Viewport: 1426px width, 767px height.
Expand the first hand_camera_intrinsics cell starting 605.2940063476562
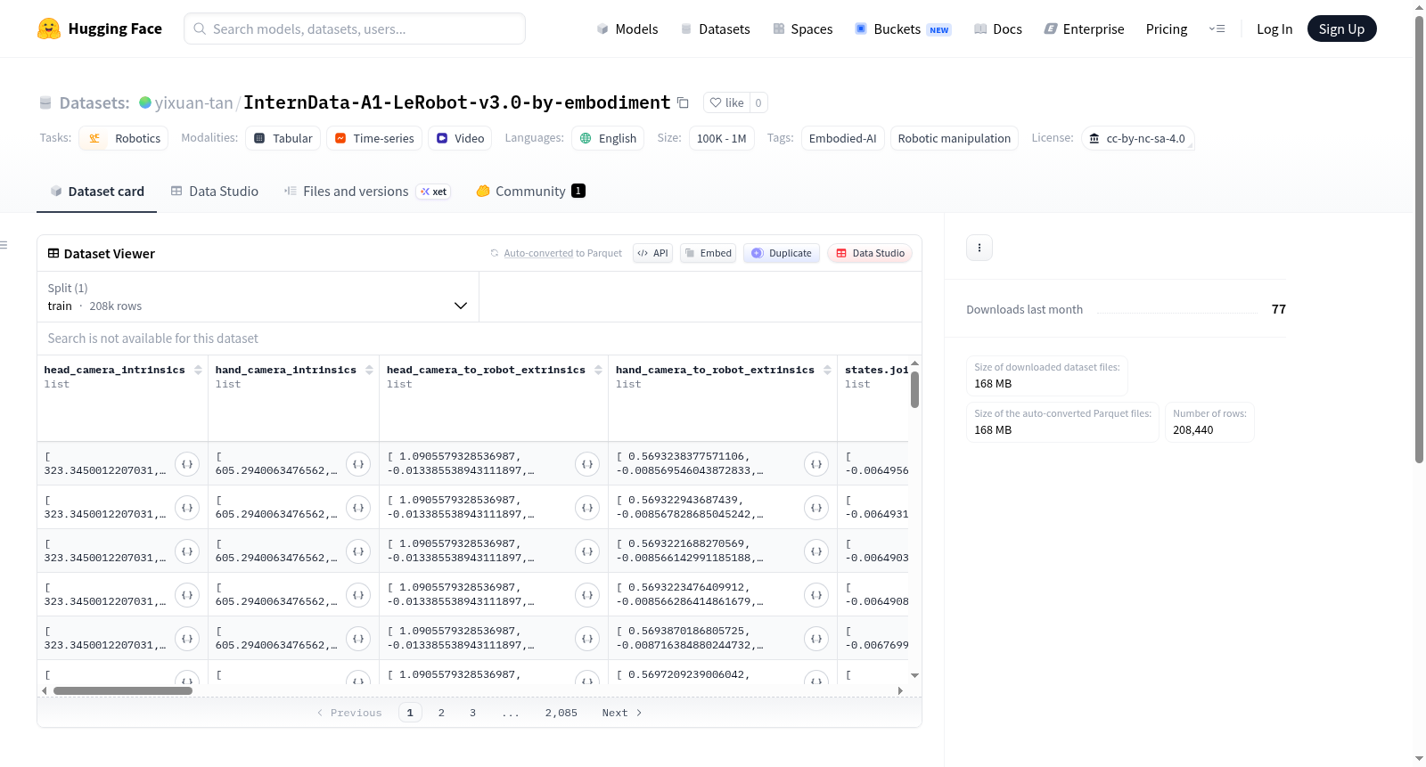358,464
